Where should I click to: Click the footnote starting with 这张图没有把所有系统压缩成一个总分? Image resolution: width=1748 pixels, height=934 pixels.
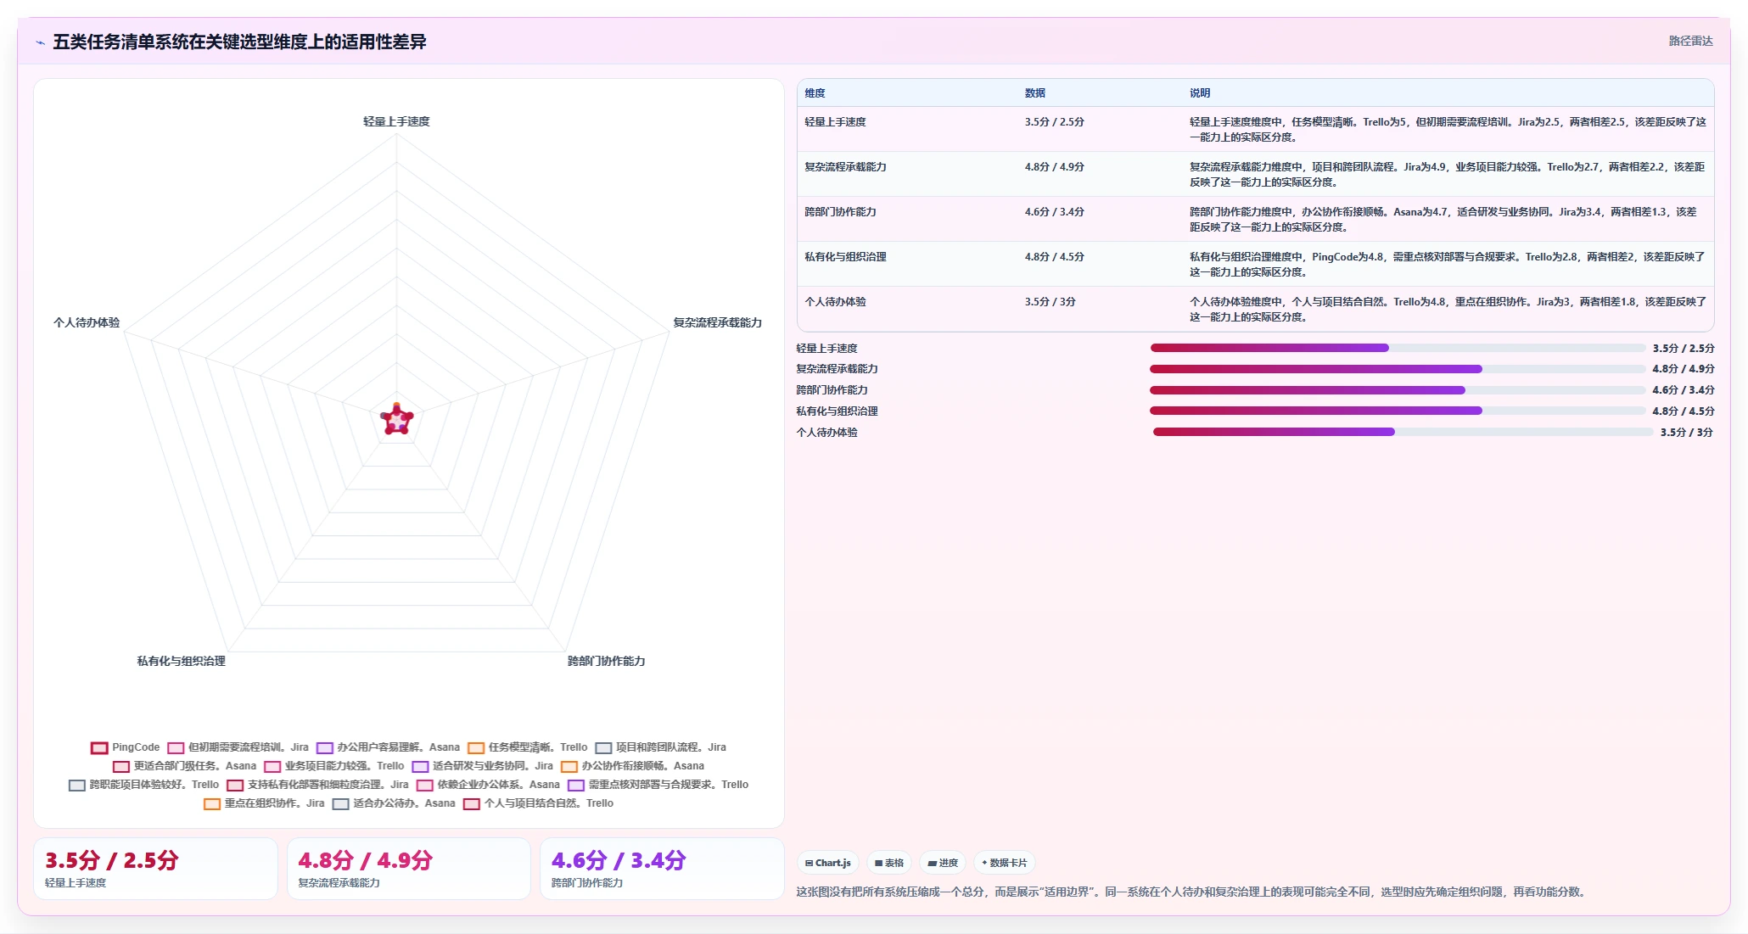tap(1193, 892)
